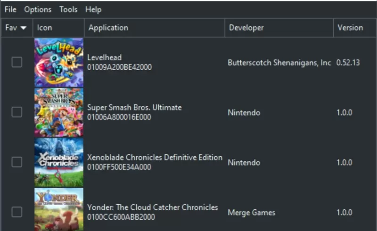Click Butterscotch Shenanigans, Inc developer cell

[279, 63]
